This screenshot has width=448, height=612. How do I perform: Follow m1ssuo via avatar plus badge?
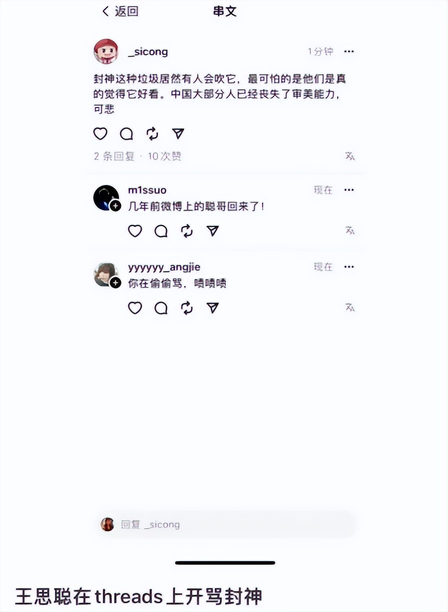pyautogui.click(x=116, y=206)
